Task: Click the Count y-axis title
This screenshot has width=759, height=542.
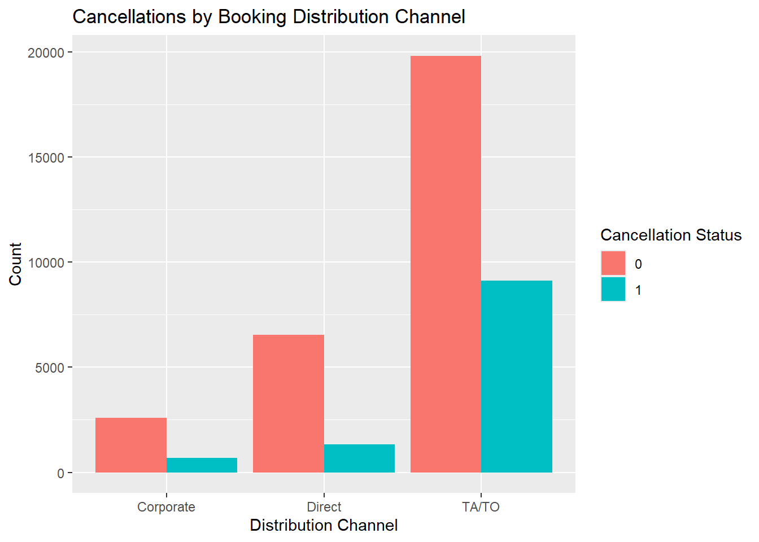Action: (15, 264)
